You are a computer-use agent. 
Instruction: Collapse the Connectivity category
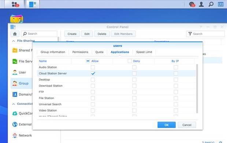(14, 104)
